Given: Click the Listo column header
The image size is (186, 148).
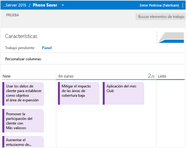Looking at the screenshot, I should tap(162, 76).
